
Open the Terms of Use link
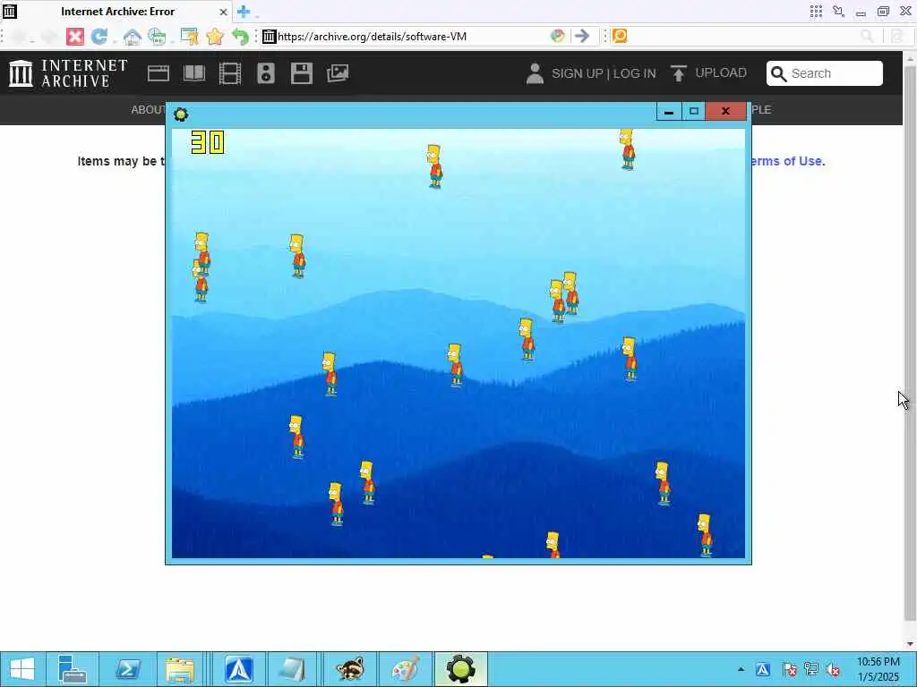788,161
